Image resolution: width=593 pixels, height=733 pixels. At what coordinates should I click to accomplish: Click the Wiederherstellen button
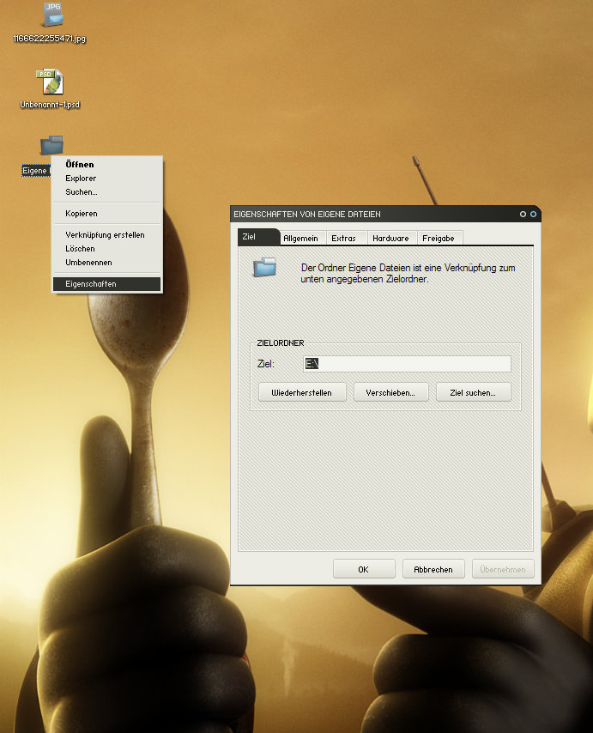[x=302, y=393]
